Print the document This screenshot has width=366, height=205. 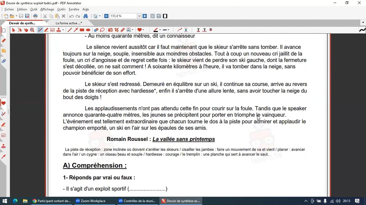[35, 16]
